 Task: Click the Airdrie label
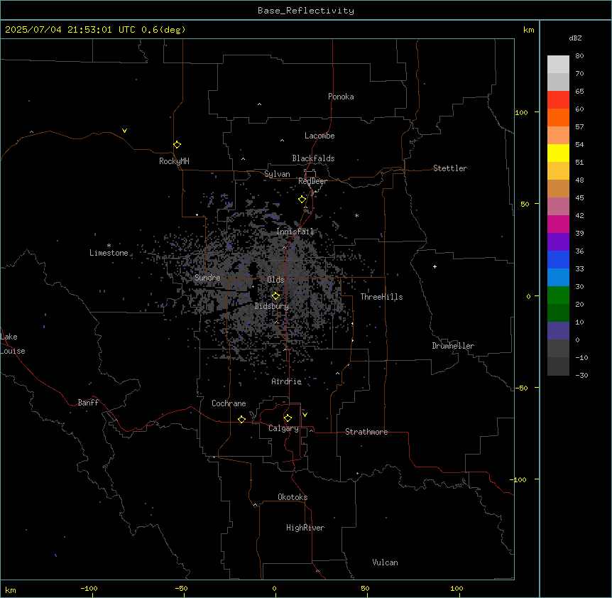coord(287,381)
